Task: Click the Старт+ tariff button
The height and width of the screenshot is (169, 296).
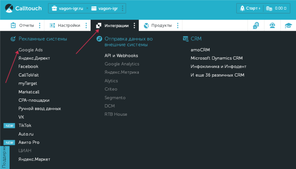Action: point(250,8)
